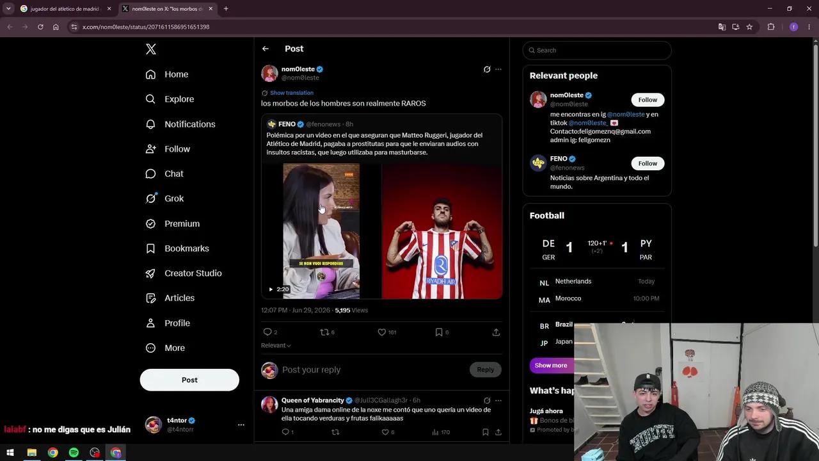The width and height of the screenshot is (819, 461).
Task: Reply to Queen of Yabrancity comment
Action: 285,432
